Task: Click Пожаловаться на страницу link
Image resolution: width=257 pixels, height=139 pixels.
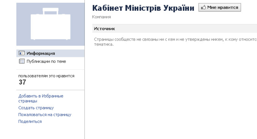Action: (x=45, y=115)
